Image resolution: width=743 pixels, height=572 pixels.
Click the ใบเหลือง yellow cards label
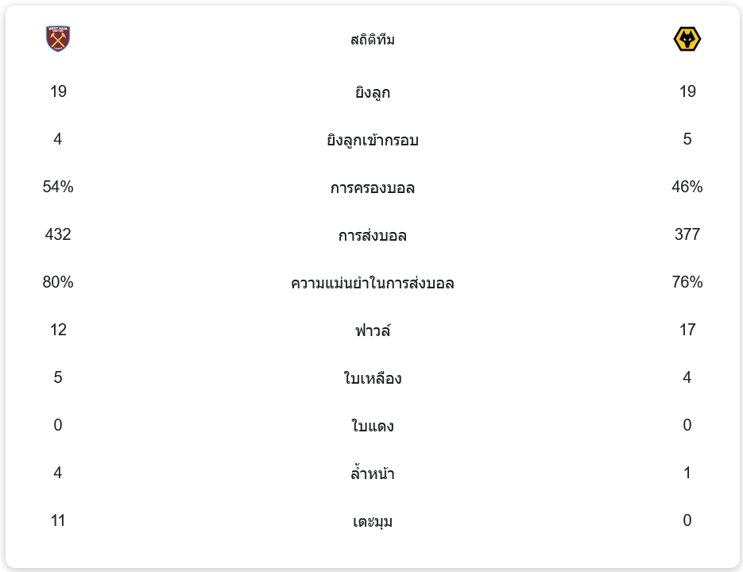tap(372, 379)
